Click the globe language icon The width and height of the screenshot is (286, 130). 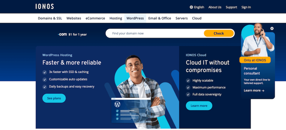(191, 7)
